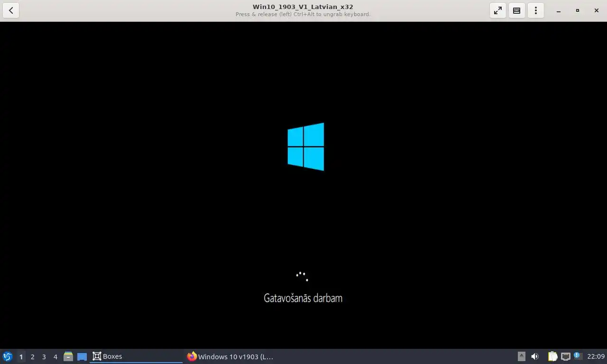Image resolution: width=607 pixels, height=364 pixels.
Task: Switch to workspace 3
Action: (x=44, y=356)
